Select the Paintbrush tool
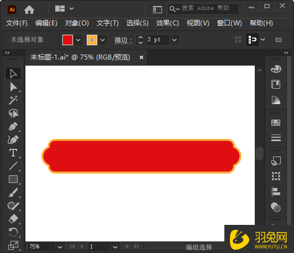 click(13, 192)
